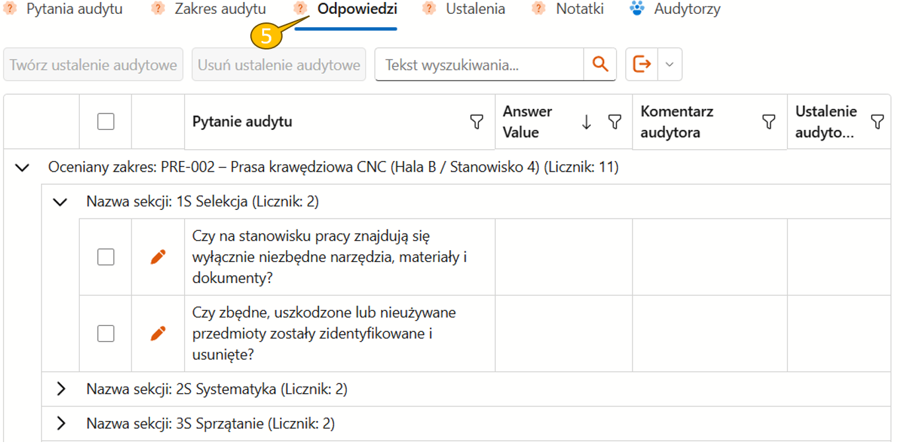Click Usuń ustalenie audytowe button
Viewport: 900px width, 446px height.
click(279, 65)
